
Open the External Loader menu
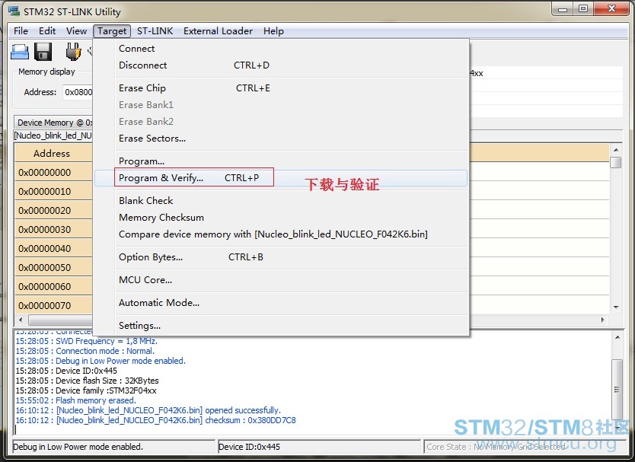tap(218, 31)
